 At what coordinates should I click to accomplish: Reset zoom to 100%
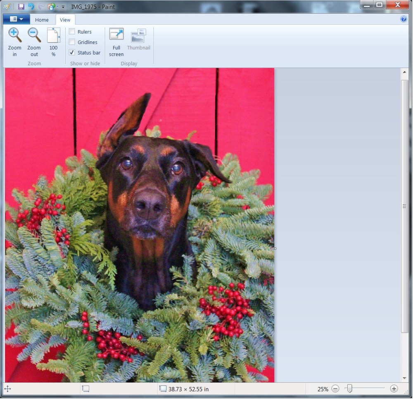tap(53, 41)
